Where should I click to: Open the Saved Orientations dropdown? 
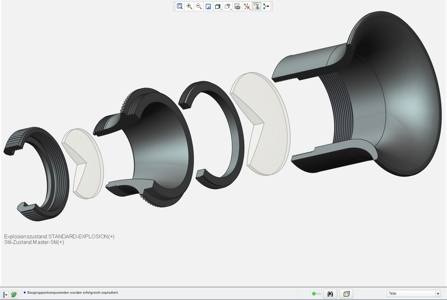[x=227, y=7]
